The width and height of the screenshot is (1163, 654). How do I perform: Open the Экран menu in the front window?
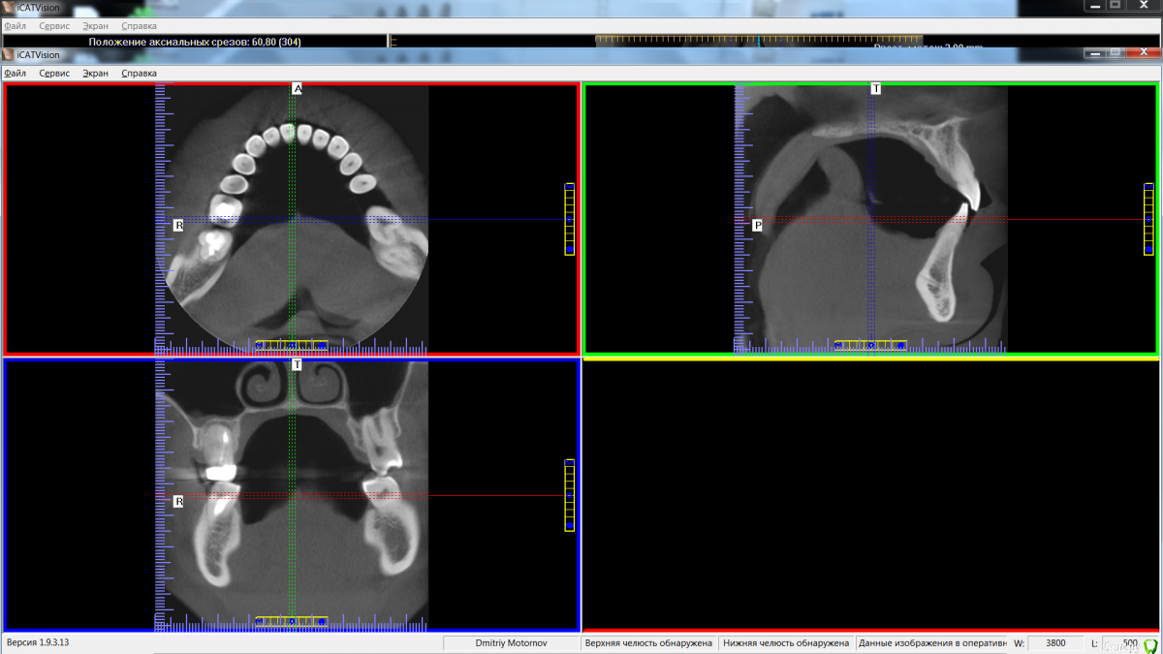[x=95, y=74]
